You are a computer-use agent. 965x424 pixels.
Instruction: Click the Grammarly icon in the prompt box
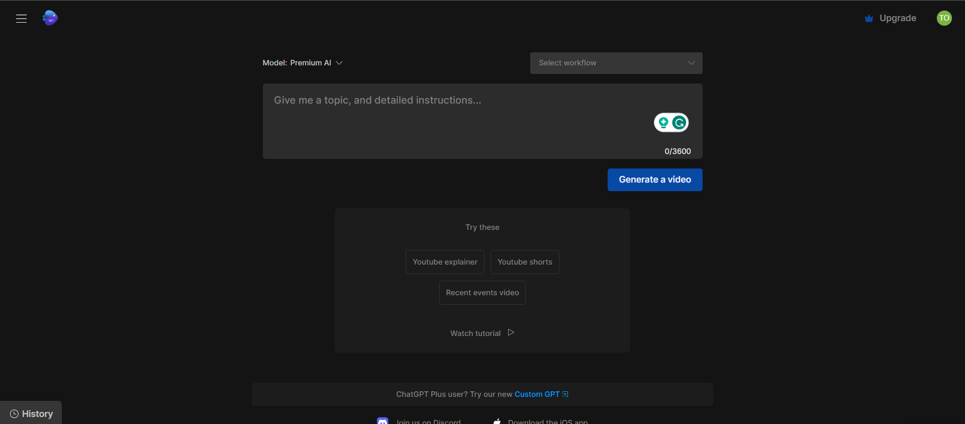point(680,123)
